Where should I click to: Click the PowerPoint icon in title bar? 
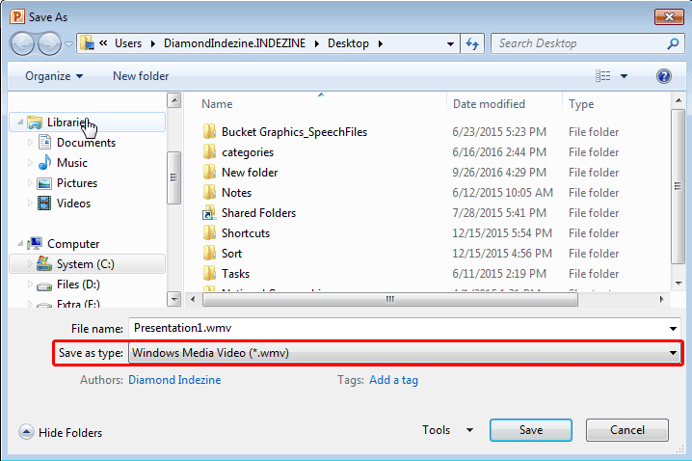(x=17, y=16)
